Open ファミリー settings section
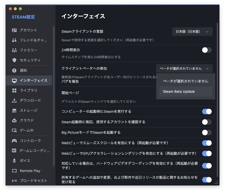Screen dimensions: 225x192 pos(29,50)
